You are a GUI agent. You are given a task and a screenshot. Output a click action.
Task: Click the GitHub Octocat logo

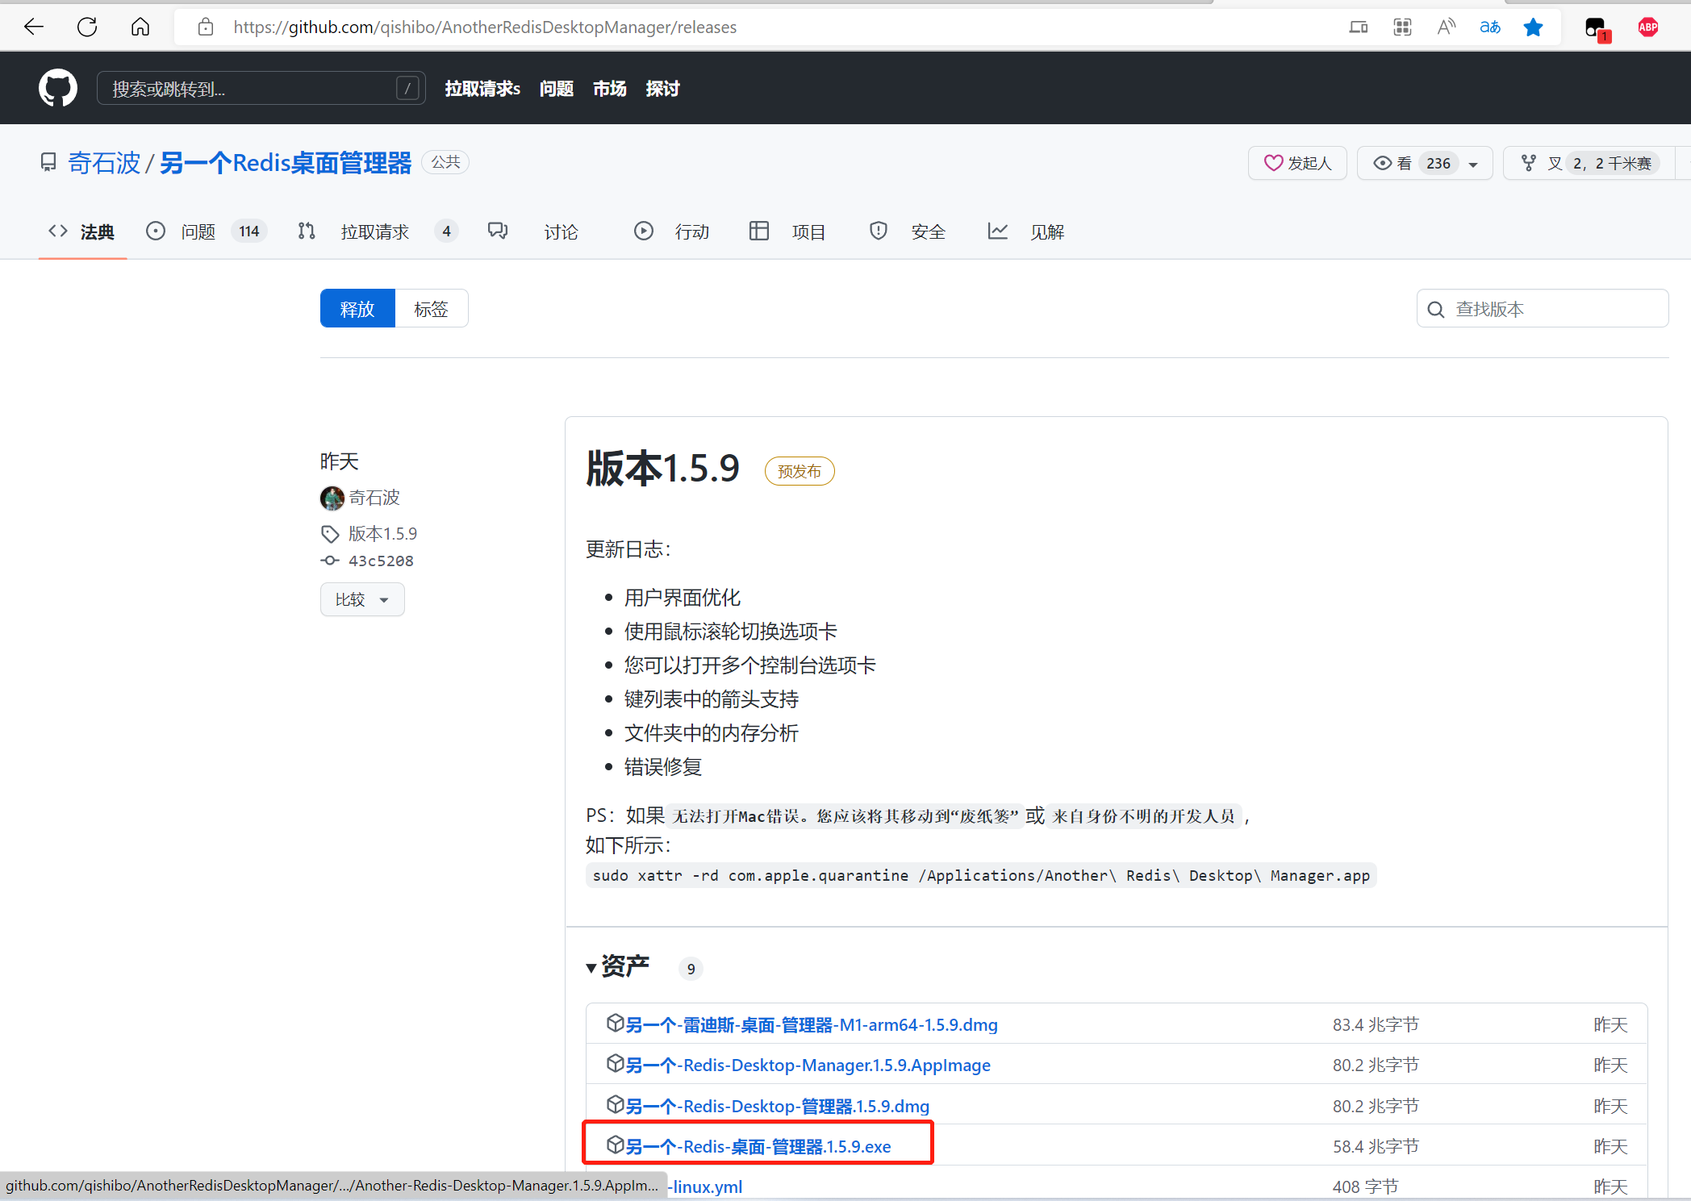pos(58,88)
